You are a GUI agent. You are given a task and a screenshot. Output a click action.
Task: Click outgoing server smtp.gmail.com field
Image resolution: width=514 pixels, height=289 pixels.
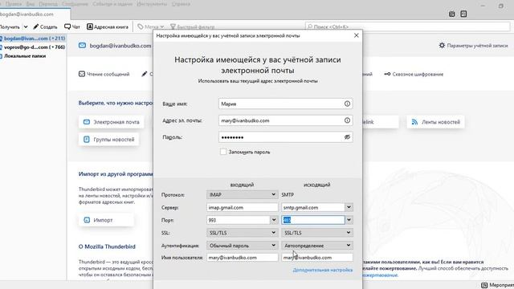(x=313, y=207)
